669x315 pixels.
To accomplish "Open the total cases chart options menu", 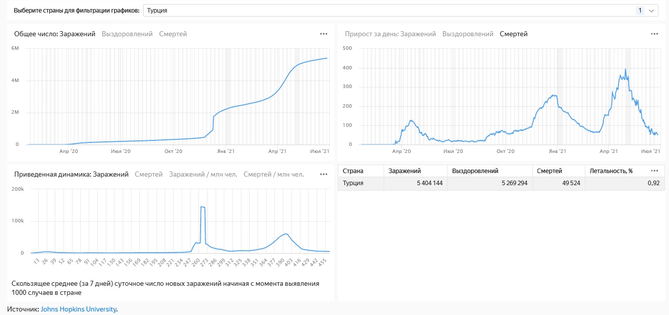I will point(324,34).
